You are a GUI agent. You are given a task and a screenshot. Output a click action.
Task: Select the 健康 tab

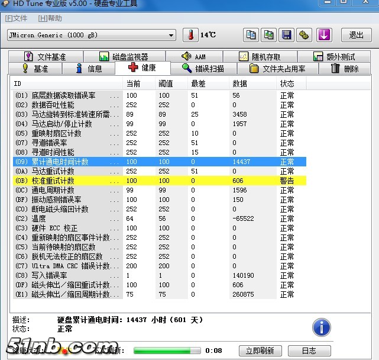point(142,67)
